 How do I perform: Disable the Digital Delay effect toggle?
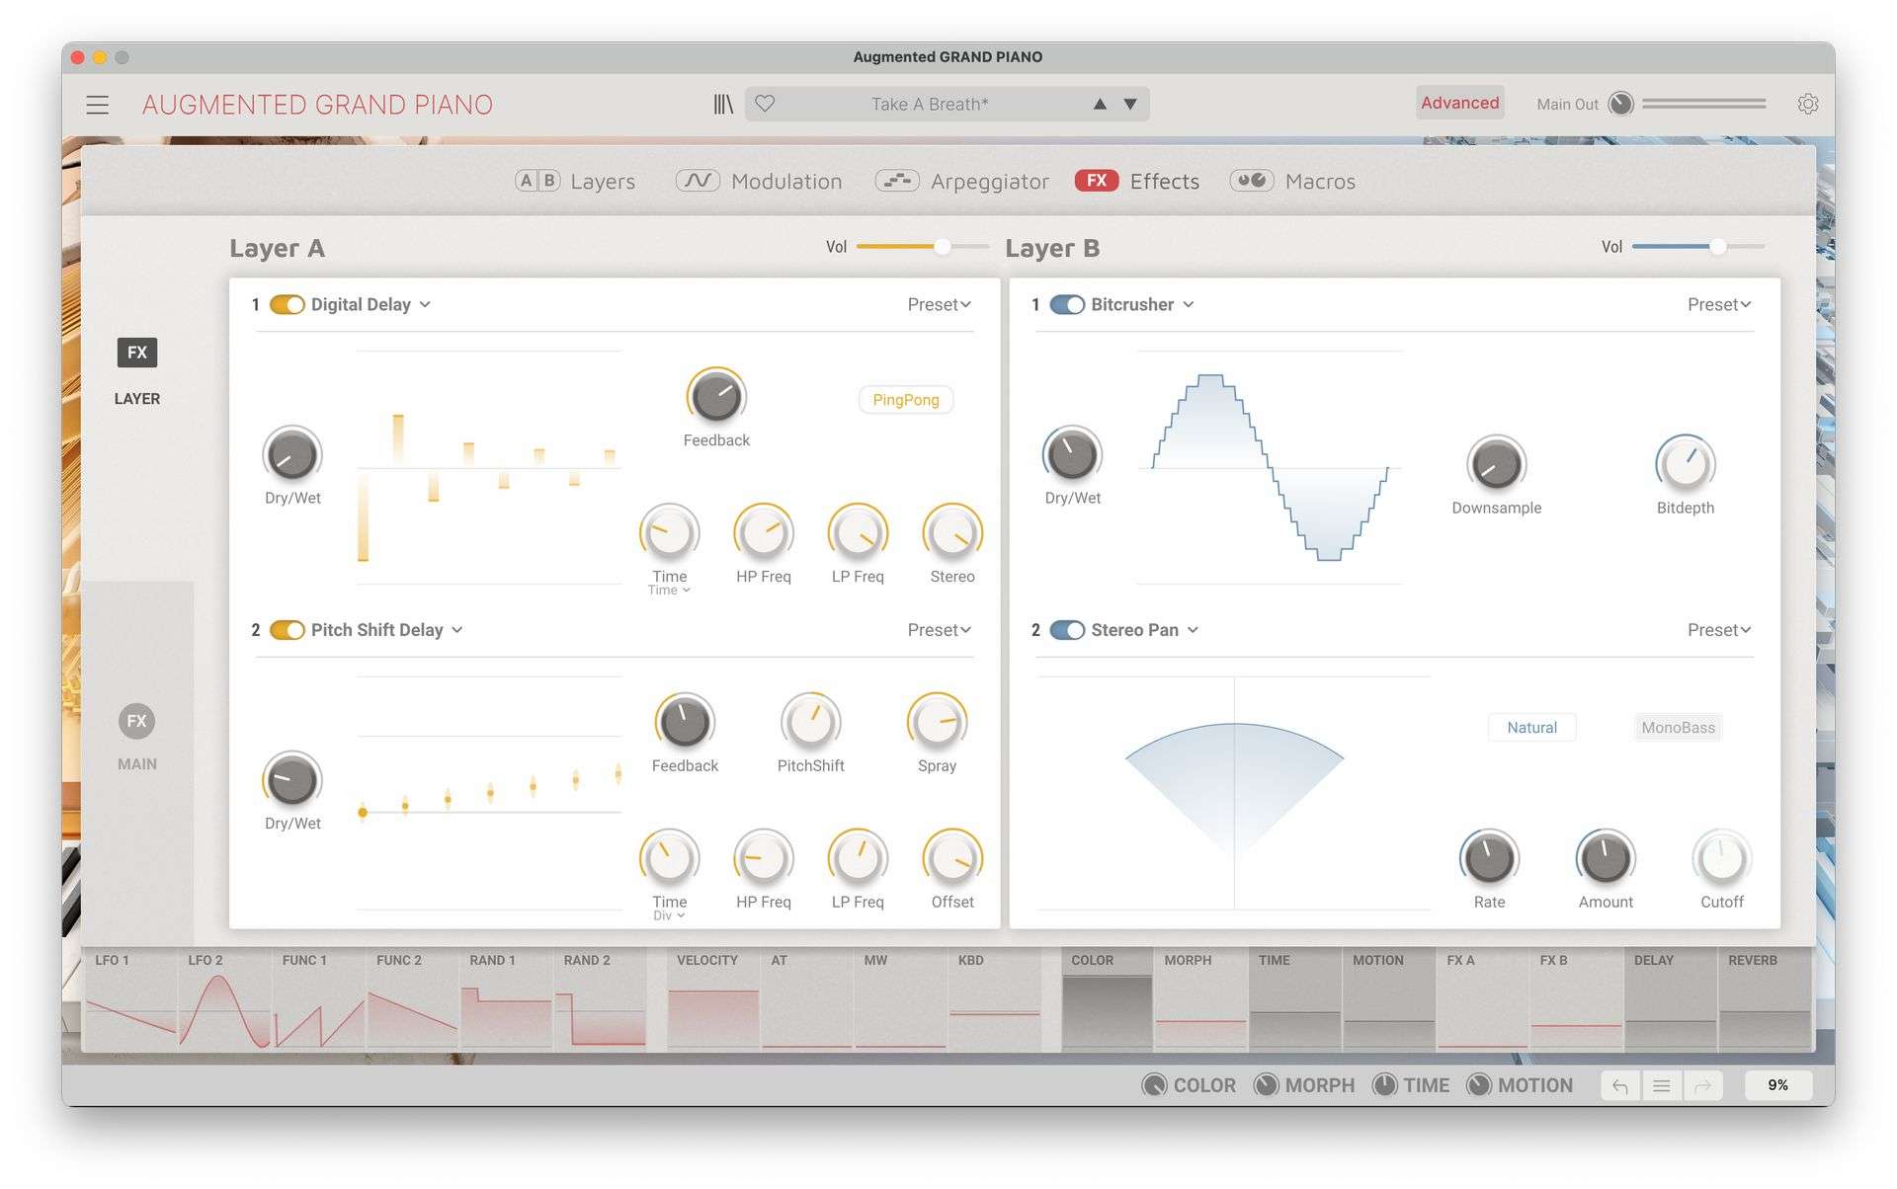pos(287,304)
